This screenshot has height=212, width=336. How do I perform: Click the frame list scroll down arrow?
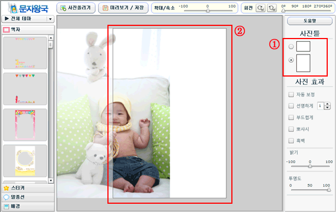point(51,181)
